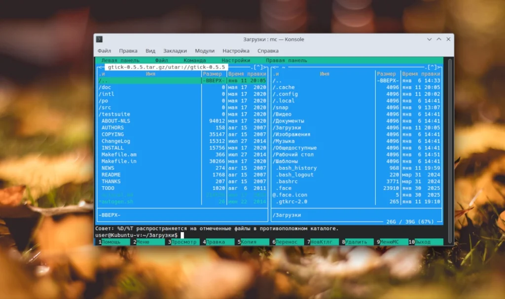Select the .bash_history file
The height and width of the screenshot is (299, 505).
356,168
